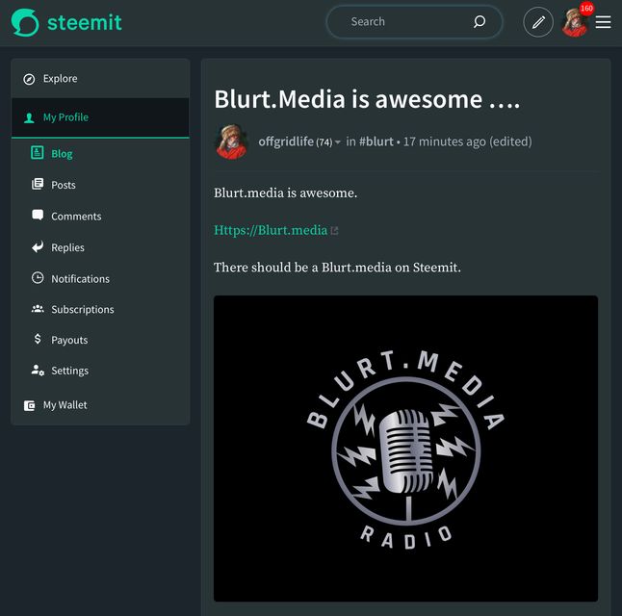This screenshot has height=616, width=622.
Task: Open the #blurt tag link
Action: [376, 141]
